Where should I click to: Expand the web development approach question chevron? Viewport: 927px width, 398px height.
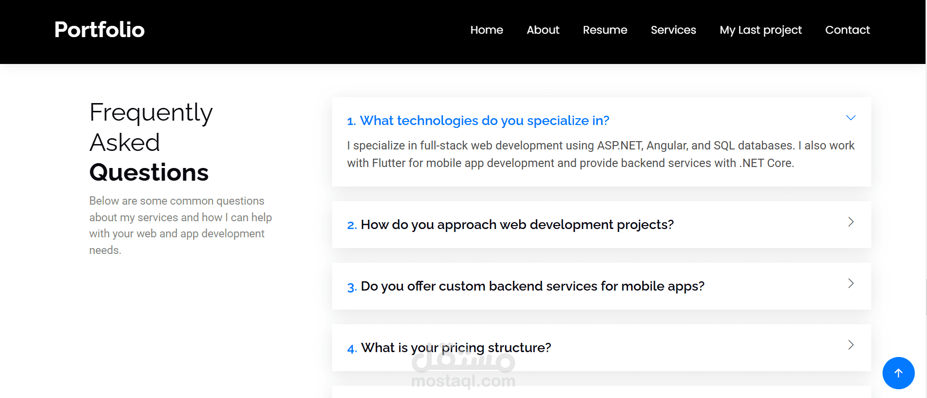pos(850,222)
